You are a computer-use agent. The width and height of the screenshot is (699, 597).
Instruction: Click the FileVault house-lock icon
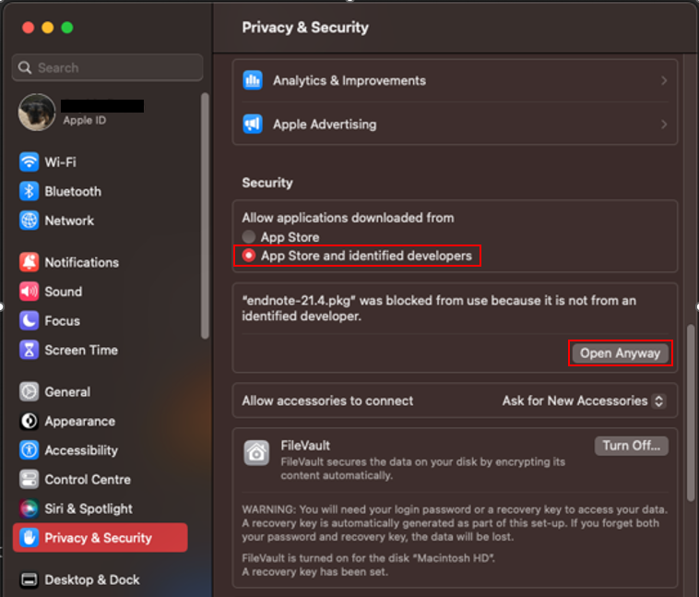[x=256, y=452]
